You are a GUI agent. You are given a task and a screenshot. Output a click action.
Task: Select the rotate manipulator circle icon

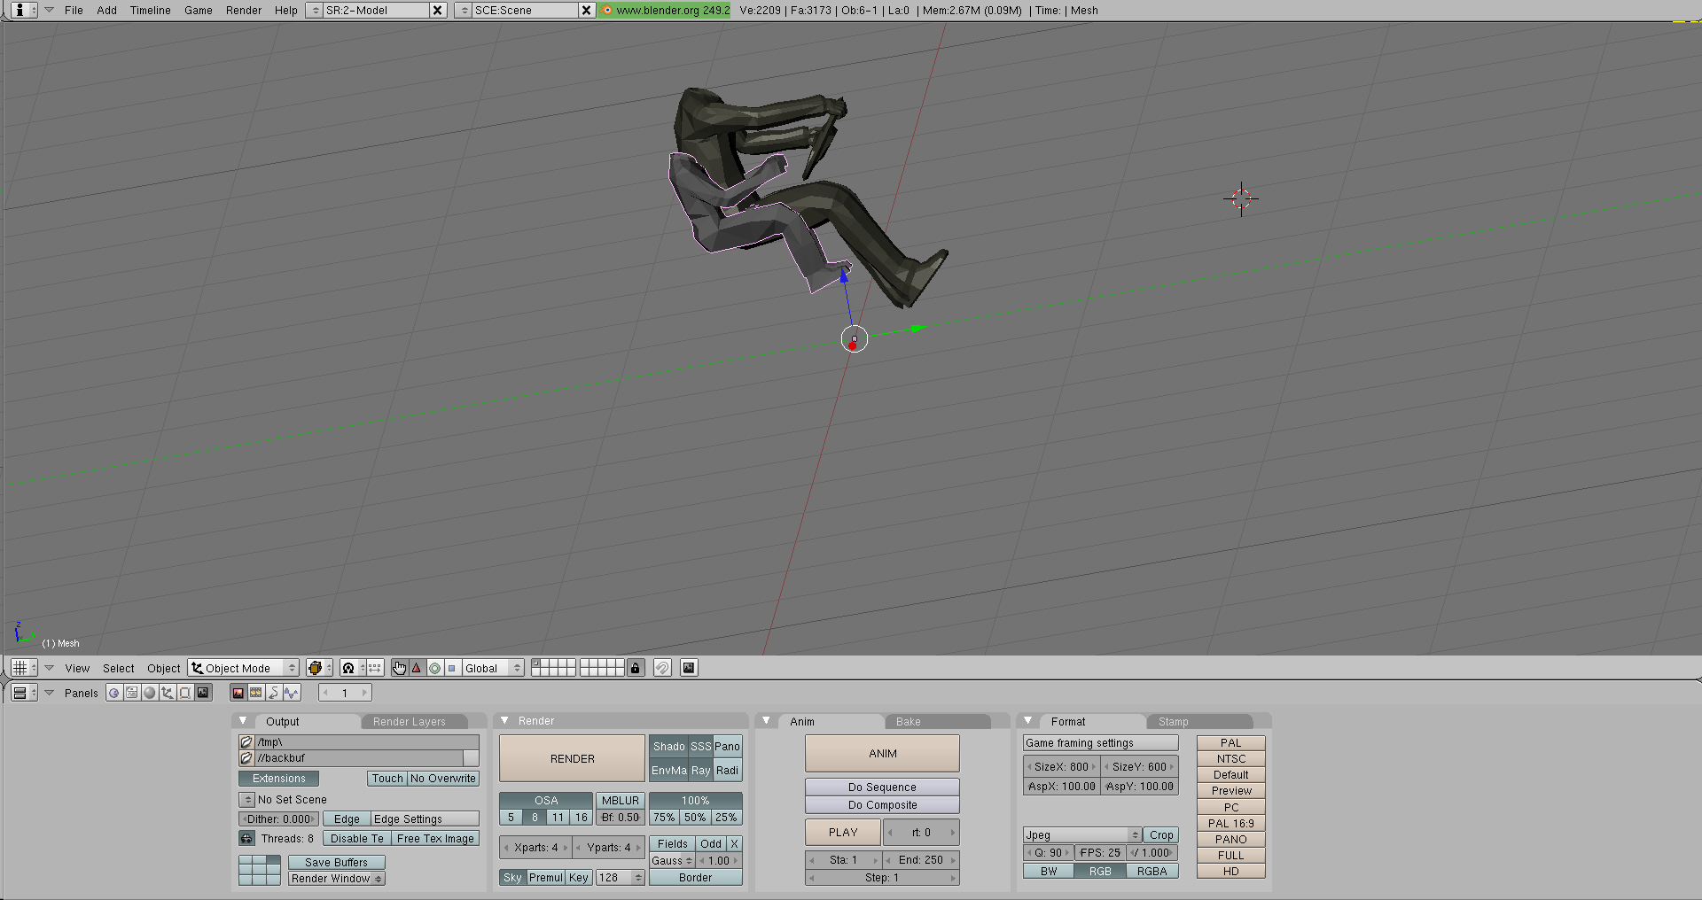coord(434,668)
